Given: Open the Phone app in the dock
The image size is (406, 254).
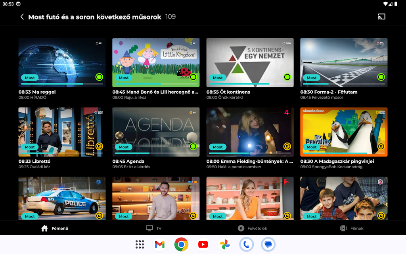Looking at the screenshot, I should [246, 244].
